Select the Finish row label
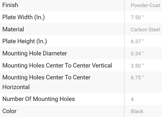Viewport: 162px width, 117px height. pyautogui.click(x=10, y=5)
